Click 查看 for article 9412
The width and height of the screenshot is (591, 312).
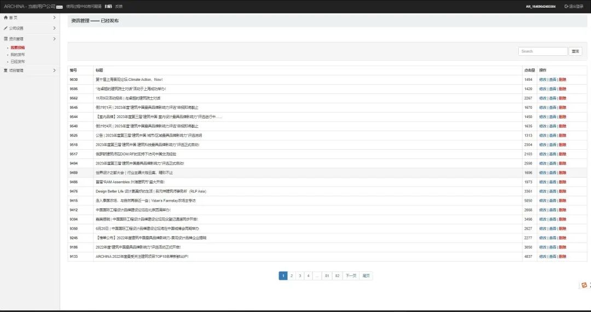coord(553,210)
